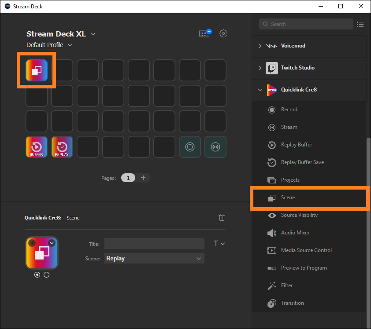Click the Stream action label
371x329 pixels.
tap(289, 127)
